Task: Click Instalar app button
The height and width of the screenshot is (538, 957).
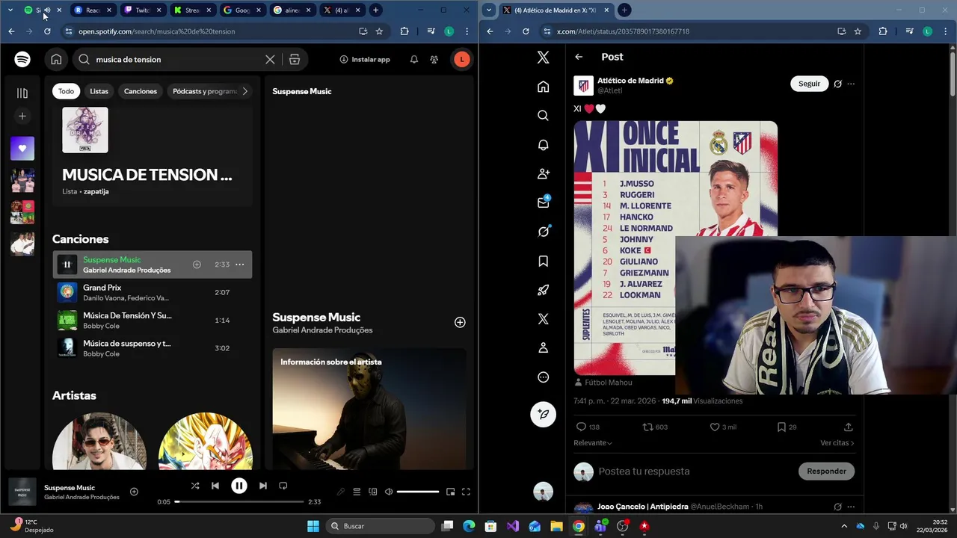Action: point(365,59)
